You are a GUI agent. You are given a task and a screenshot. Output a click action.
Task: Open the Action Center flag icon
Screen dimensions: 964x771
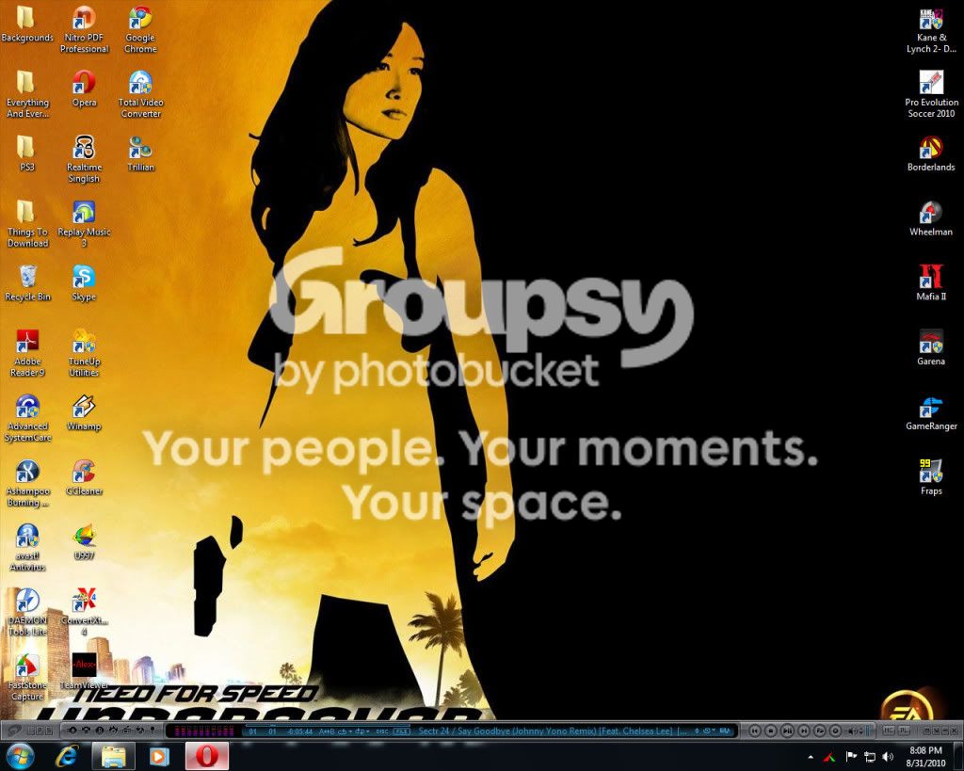coord(851,756)
